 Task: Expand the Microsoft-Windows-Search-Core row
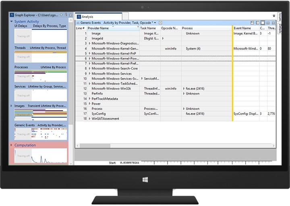click(90, 68)
